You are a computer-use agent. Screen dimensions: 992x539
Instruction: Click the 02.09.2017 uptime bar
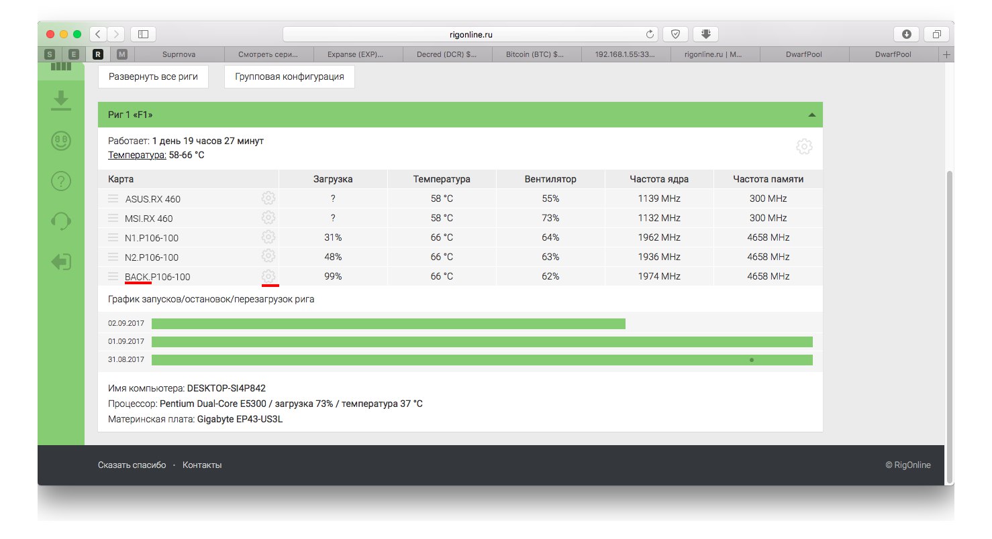389,324
